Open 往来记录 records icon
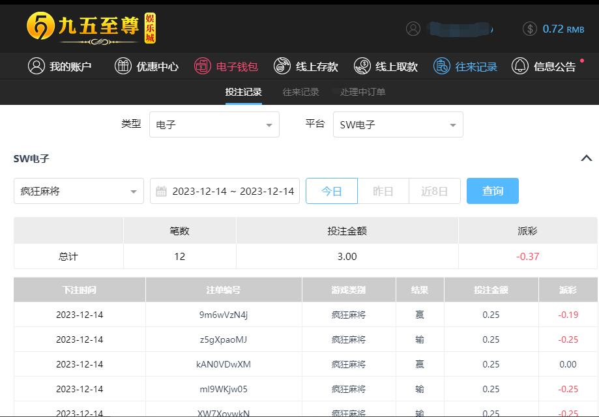Image resolution: width=599 pixels, height=417 pixels. pyautogui.click(x=442, y=66)
